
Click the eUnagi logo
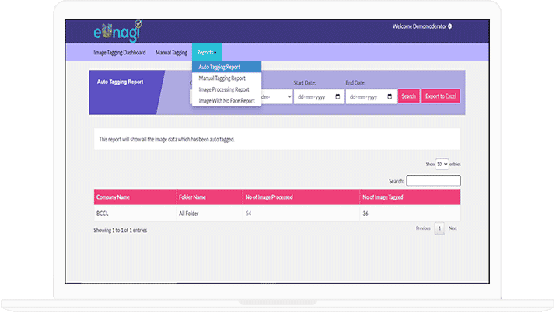pos(119,30)
